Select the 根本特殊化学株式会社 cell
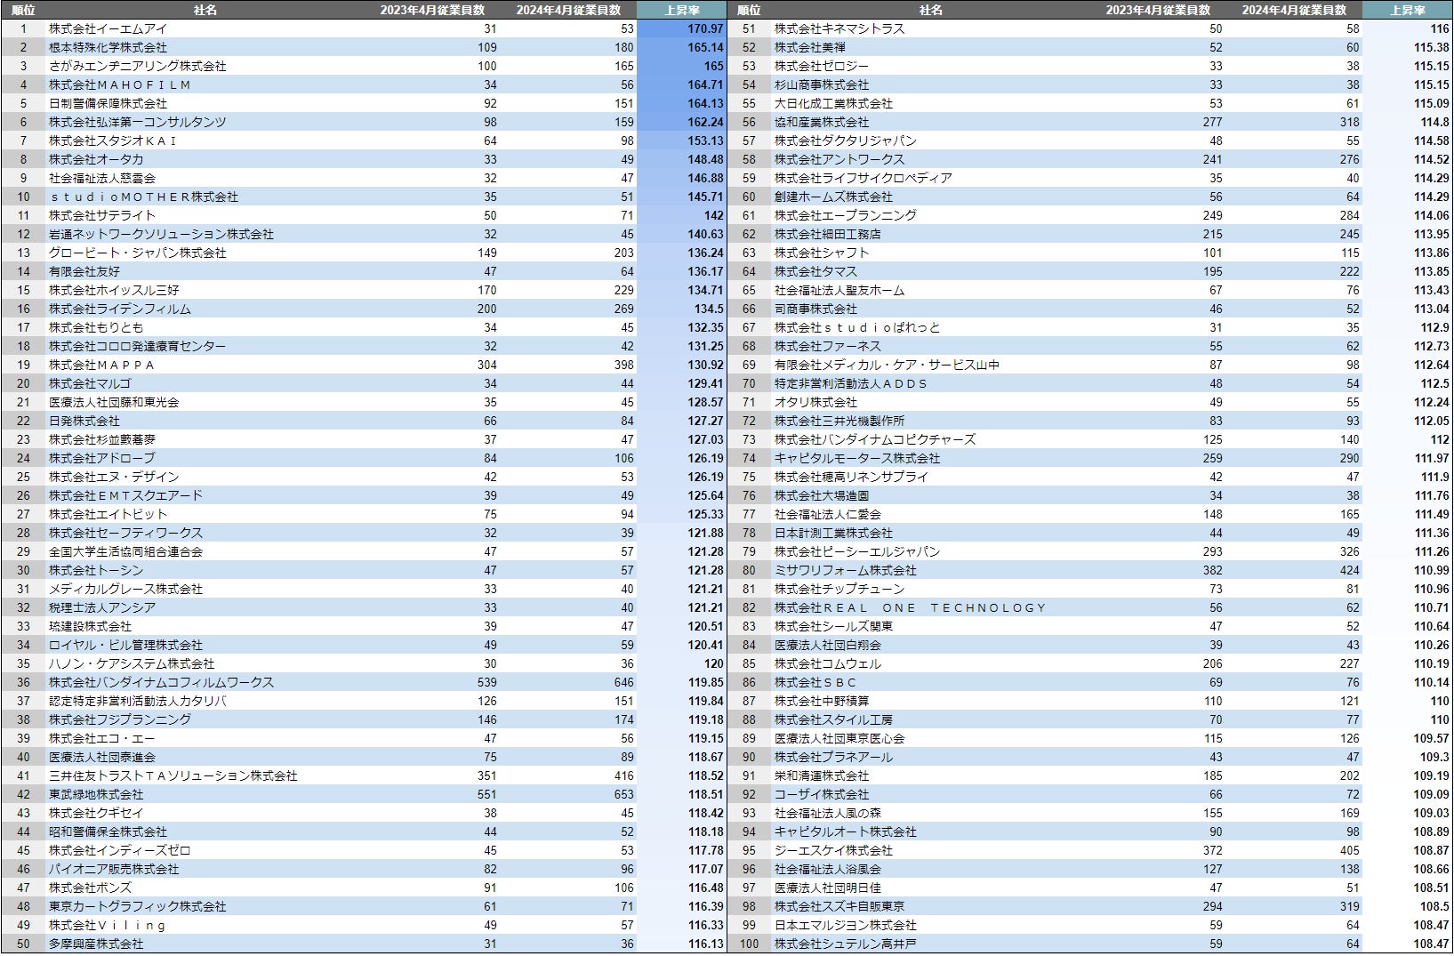Image resolution: width=1454 pixels, height=956 pixels. pos(108,47)
